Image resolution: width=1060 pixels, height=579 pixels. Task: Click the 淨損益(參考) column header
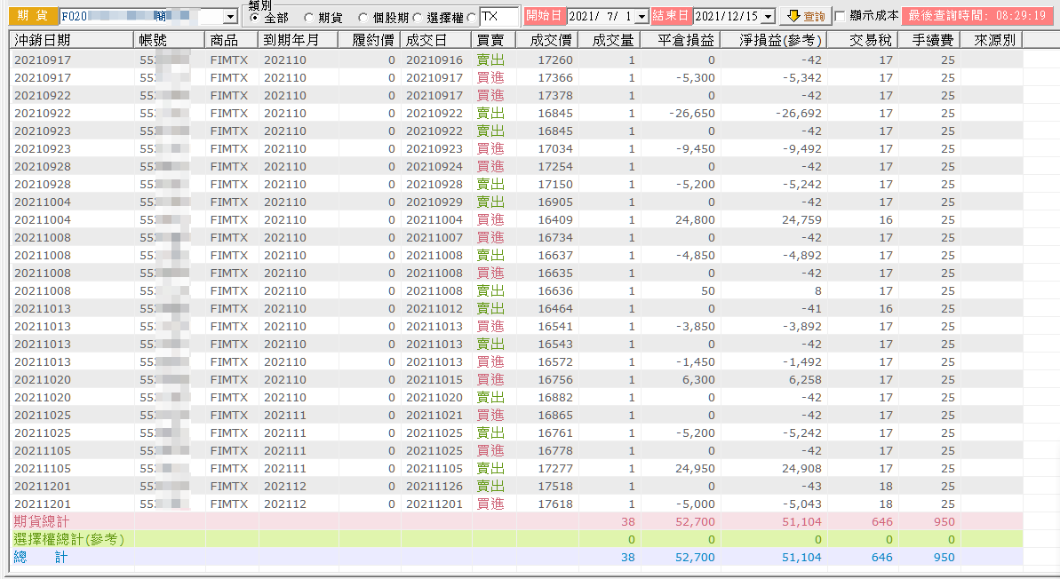(x=773, y=41)
